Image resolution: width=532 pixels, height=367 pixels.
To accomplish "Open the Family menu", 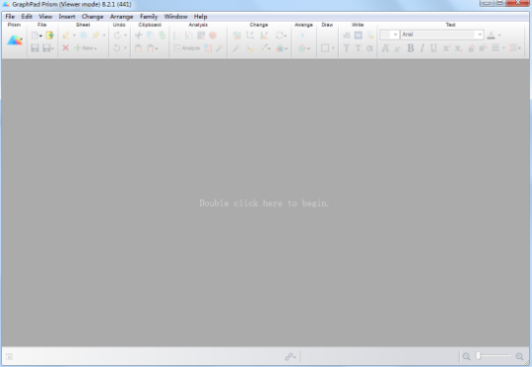I will (x=149, y=16).
